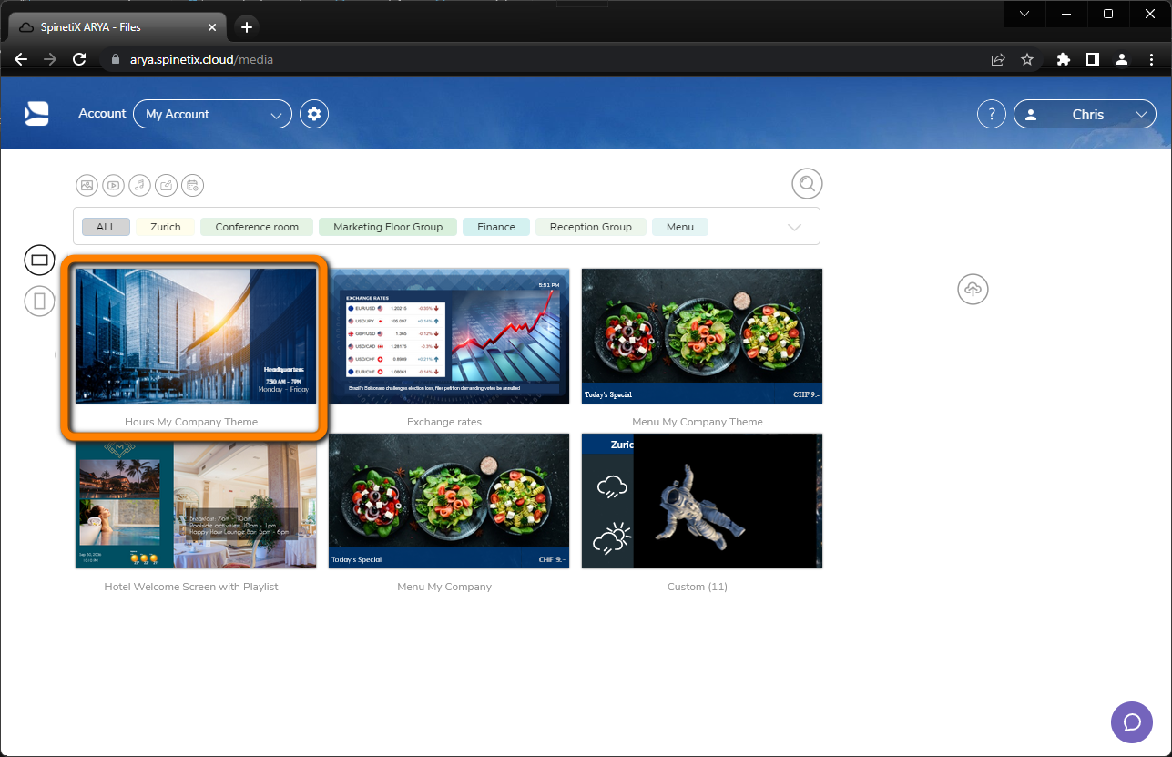The height and width of the screenshot is (757, 1172).
Task: Expand the tag filter row
Action: click(793, 226)
